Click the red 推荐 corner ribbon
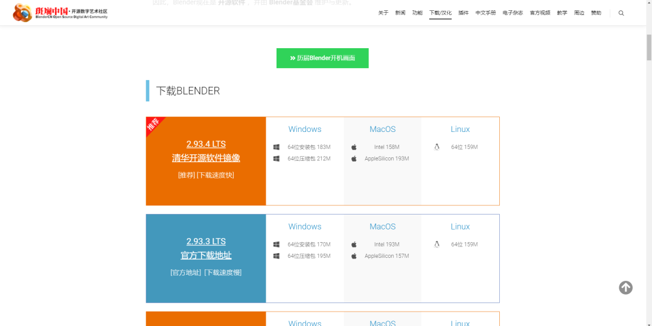Screen dimensions: 652x326 [x=154, y=124]
